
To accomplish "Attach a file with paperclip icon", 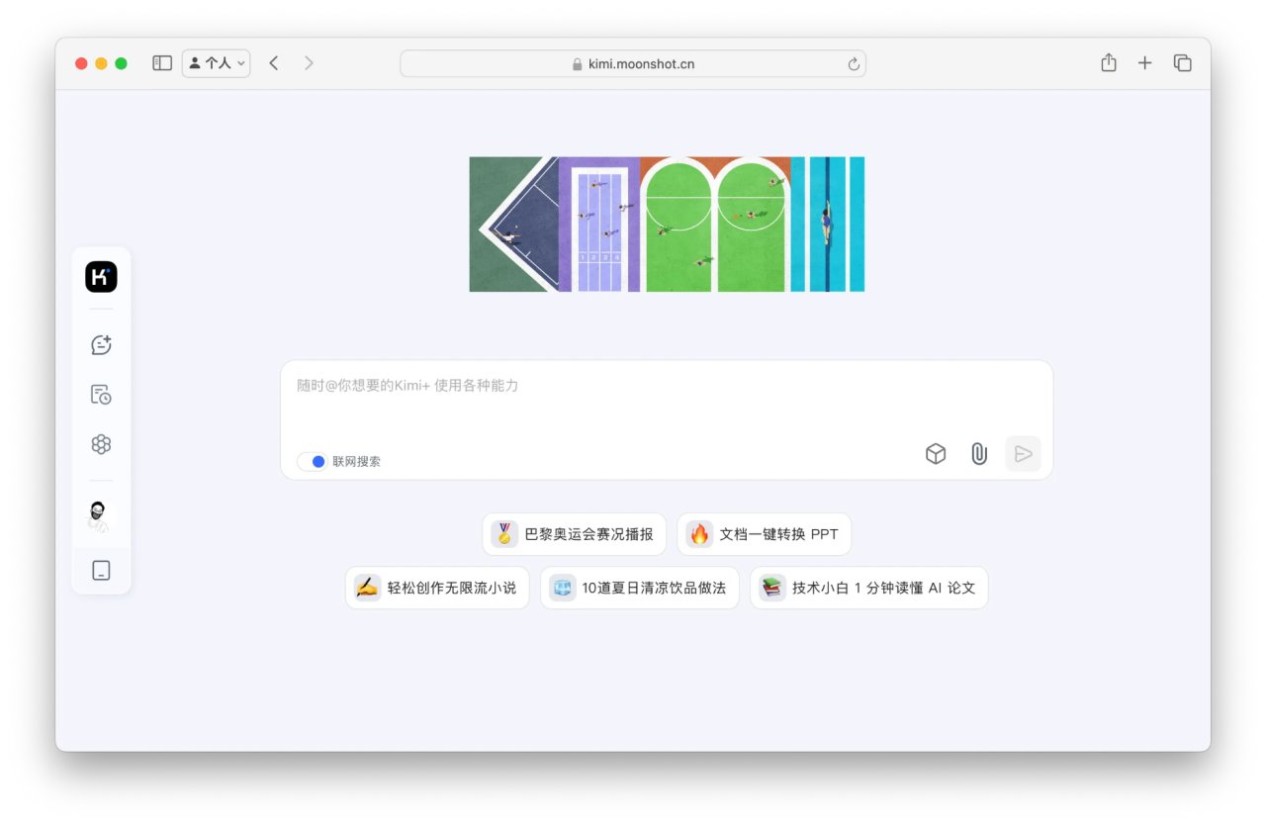I will click(x=979, y=454).
